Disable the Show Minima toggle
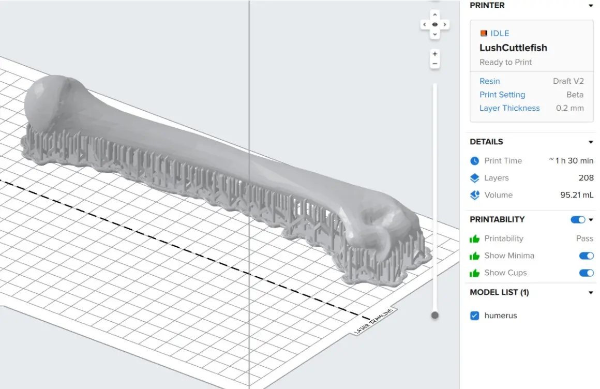 pos(586,256)
